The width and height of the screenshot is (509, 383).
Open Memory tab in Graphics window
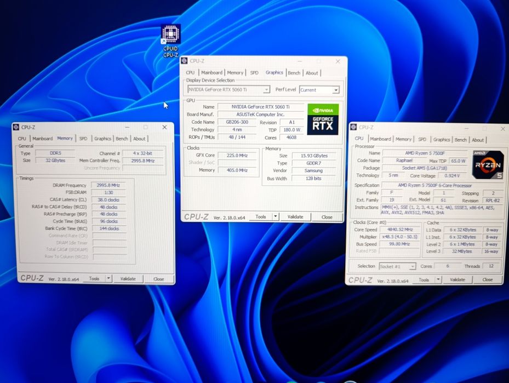click(x=235, y=73)
